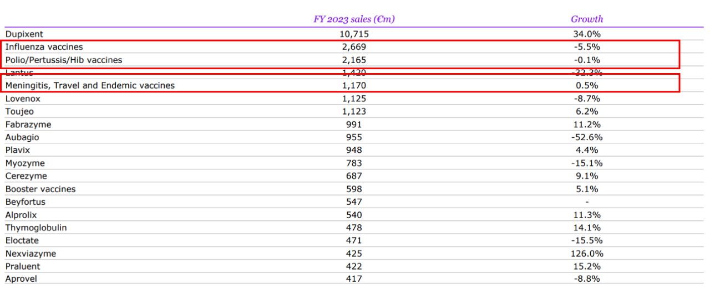Click Dupixent growth value 34.0%
710x289 pixels.
587,34
